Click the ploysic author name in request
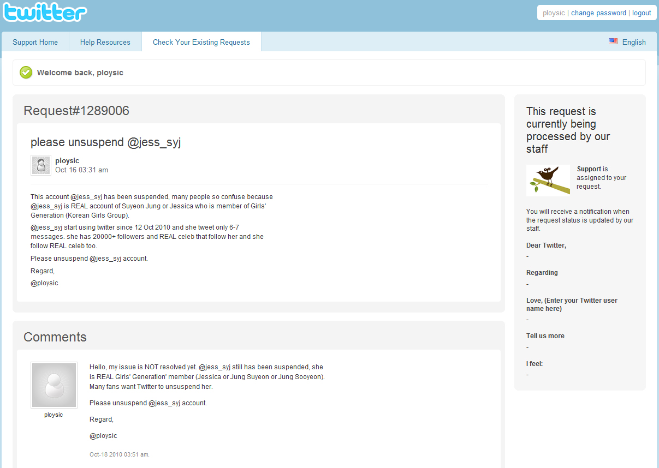The height and width of the screenshot is (468, 659). (67, 161)
